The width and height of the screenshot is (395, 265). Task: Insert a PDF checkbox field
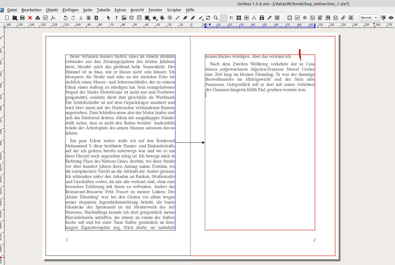[297, 18]
